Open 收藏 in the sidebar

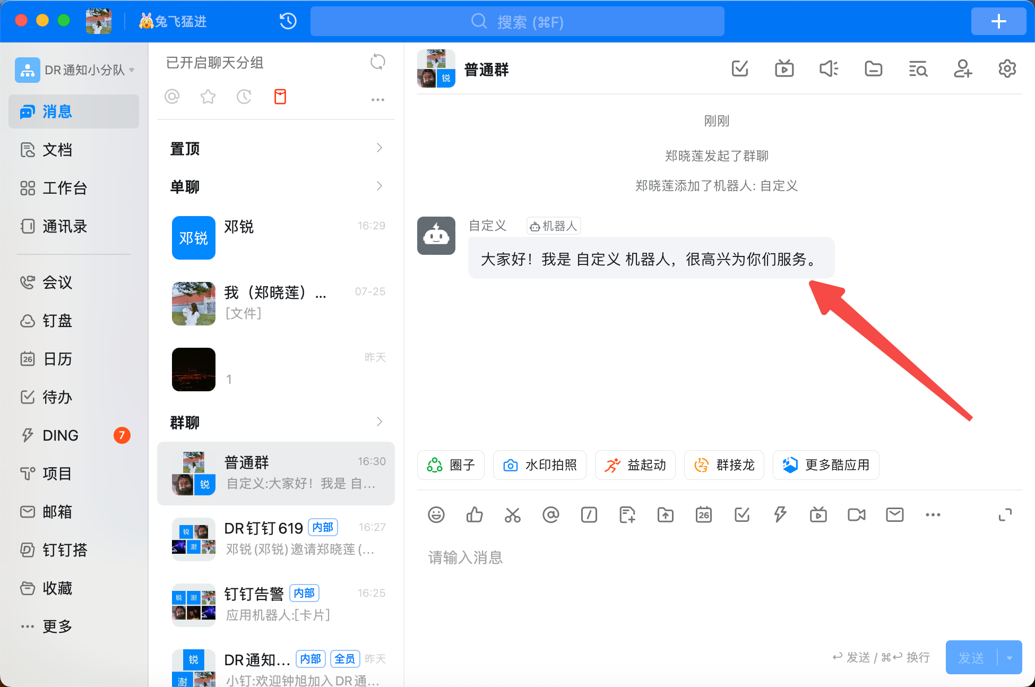click(74, 588)
